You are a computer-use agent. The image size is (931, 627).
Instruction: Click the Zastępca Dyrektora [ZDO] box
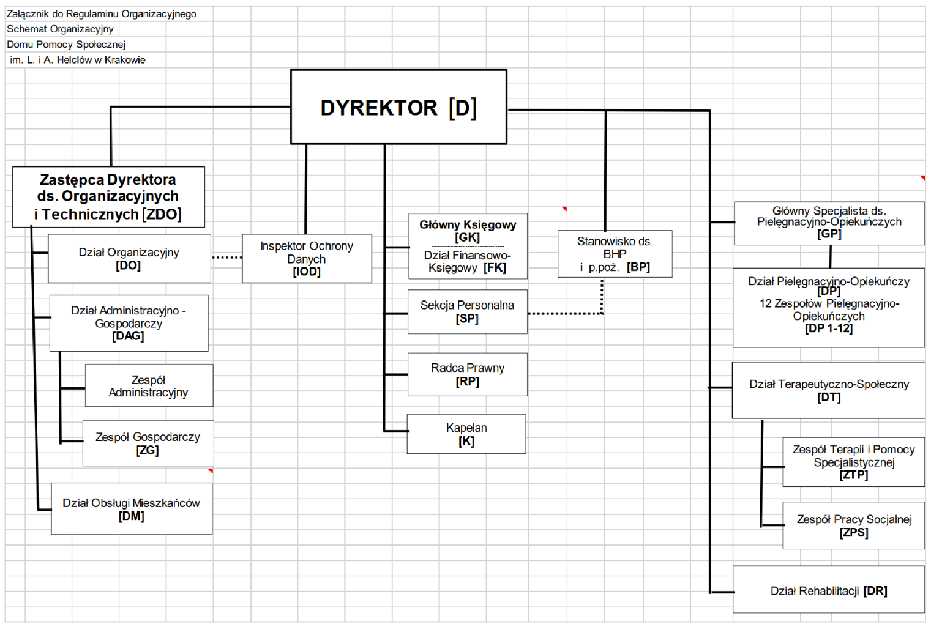click(x=108, y=197)
